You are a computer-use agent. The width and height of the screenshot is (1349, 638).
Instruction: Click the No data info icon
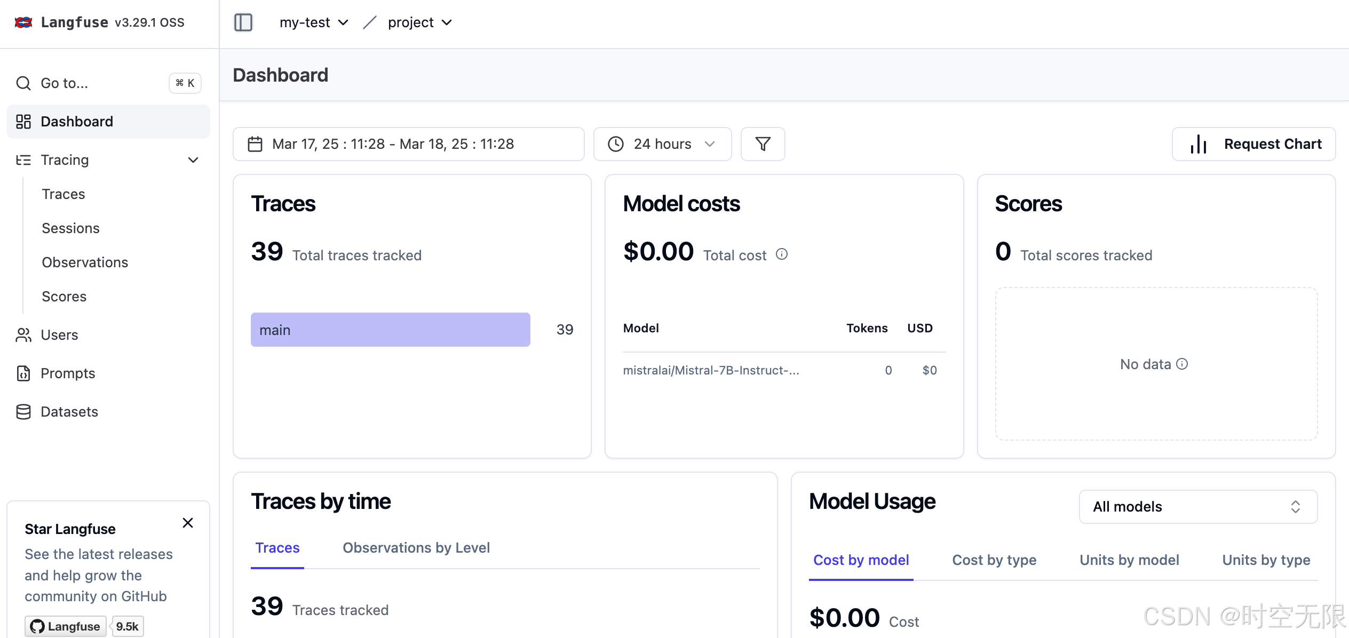1183,364
